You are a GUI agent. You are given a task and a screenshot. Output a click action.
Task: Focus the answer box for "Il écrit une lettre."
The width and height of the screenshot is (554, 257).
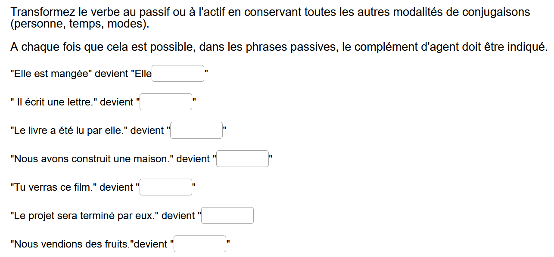click(166, 102)
